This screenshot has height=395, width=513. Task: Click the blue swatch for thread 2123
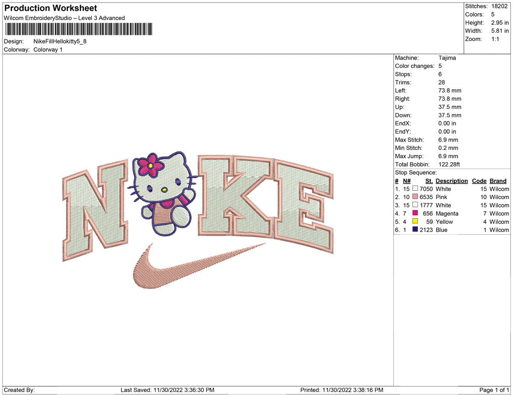click(x=415, y=230)
